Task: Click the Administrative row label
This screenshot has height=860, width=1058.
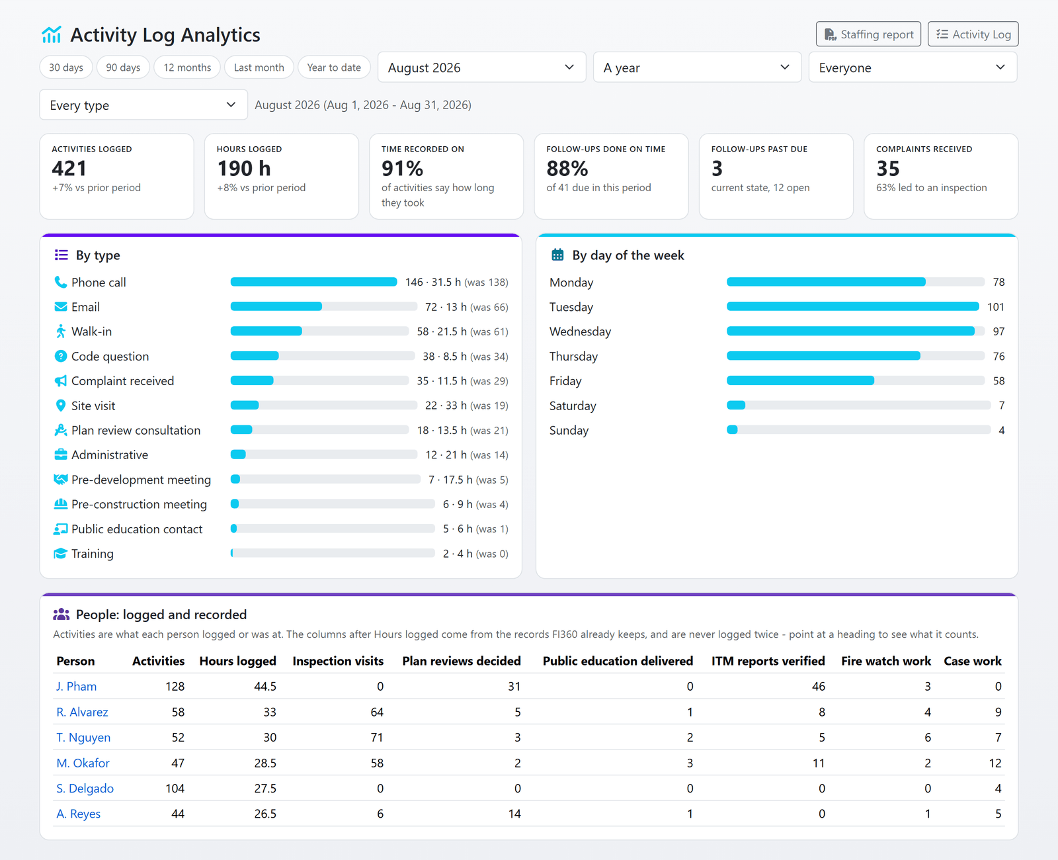Action: click(110, 454)
